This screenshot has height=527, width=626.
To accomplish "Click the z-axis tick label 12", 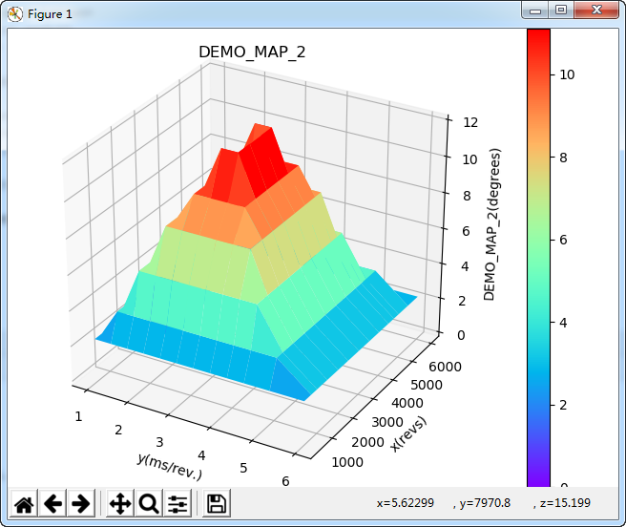I will pyautogui.click(x=470, y=122).
